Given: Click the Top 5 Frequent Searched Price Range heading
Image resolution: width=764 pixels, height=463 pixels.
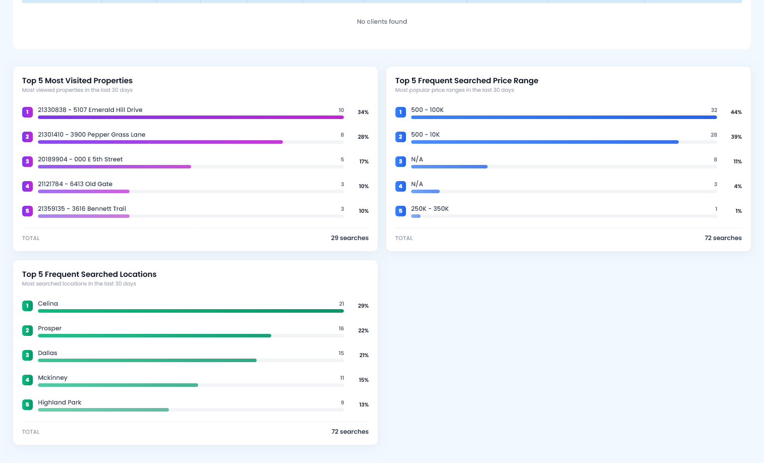Looking at the screenshot, I should [466, 81].
